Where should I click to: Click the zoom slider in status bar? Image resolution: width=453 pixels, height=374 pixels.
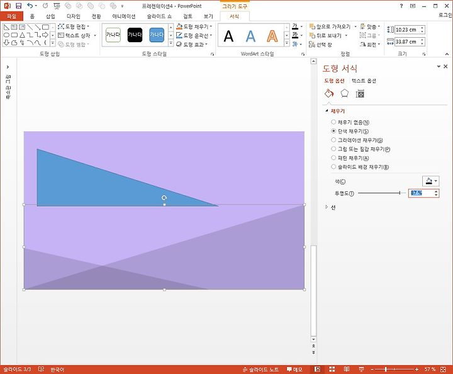pyautogui.click(x=394, y=369)
